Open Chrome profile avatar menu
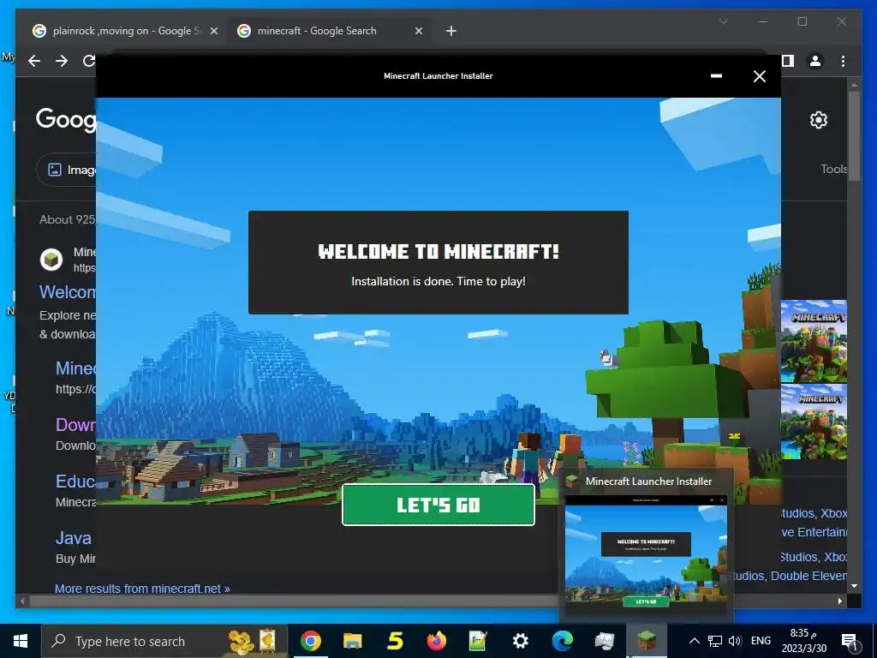877x658 pixels. (815, 61)
